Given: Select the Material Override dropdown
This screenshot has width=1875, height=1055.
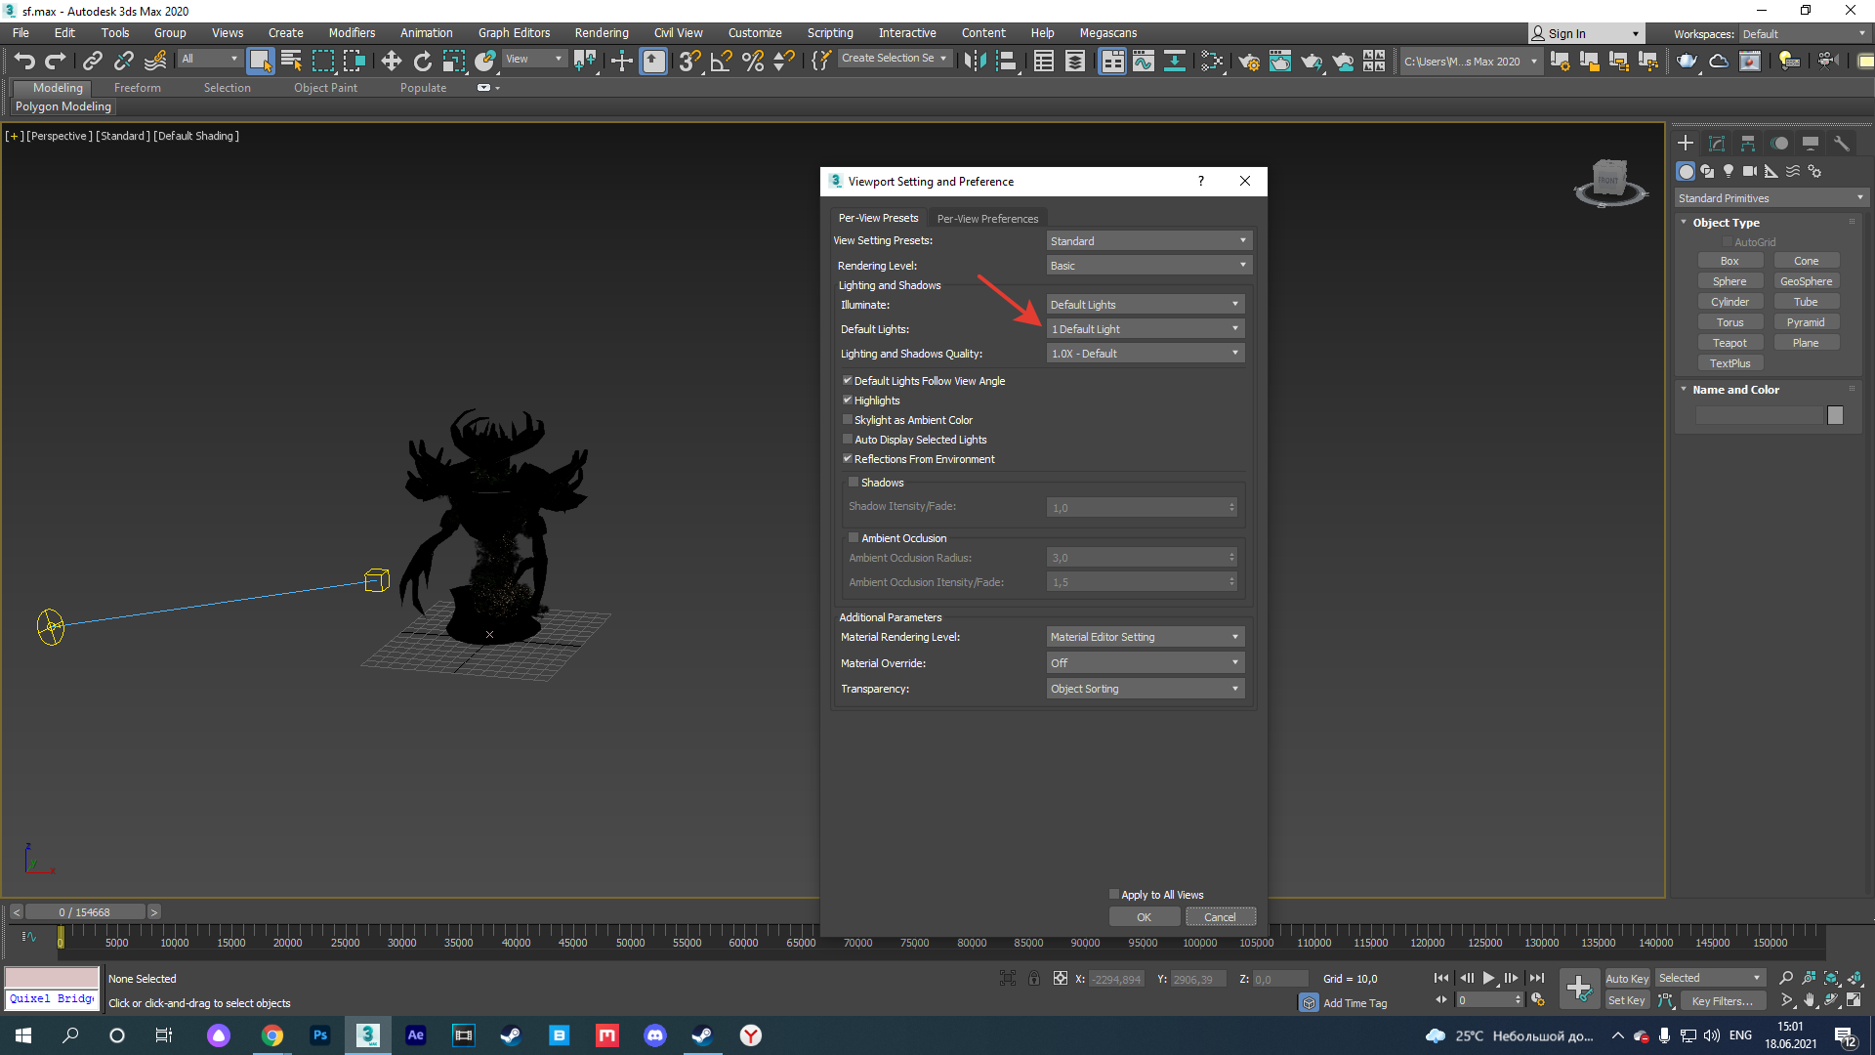Looking at the screenshot, I should 1143,662.
